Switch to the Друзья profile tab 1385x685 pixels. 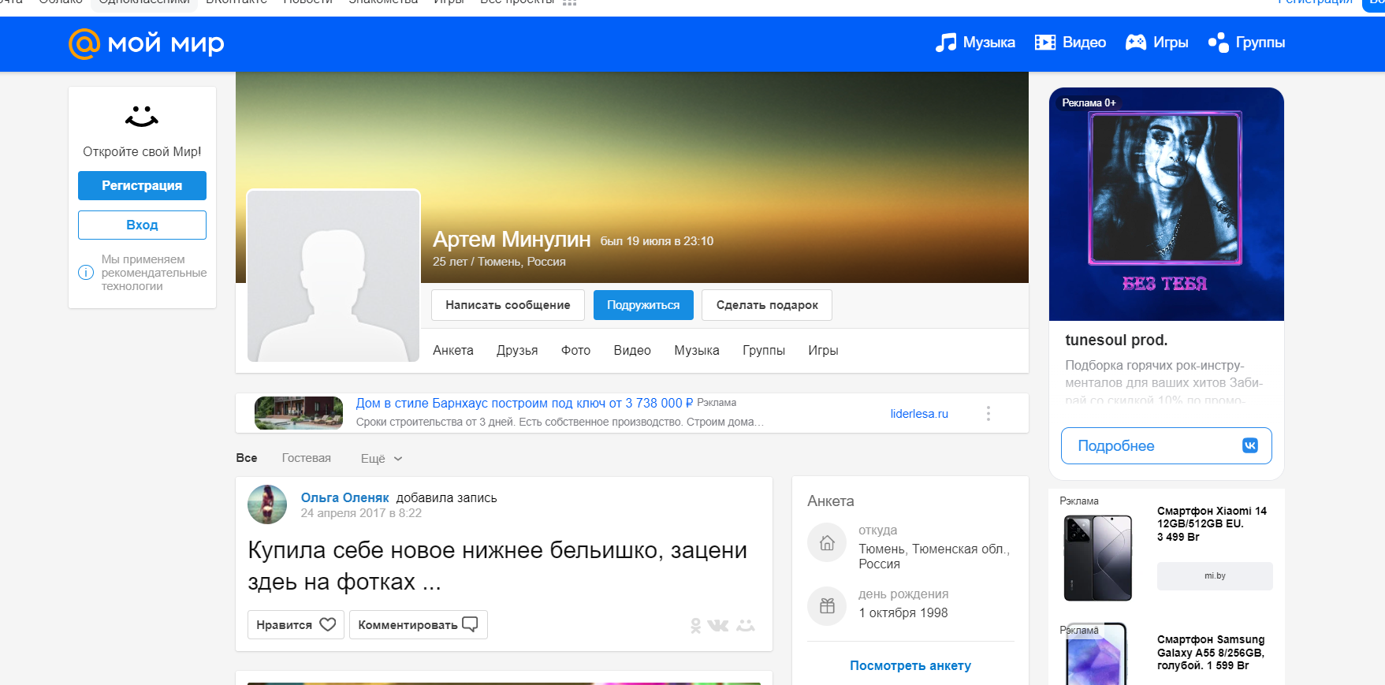(517, 350)
